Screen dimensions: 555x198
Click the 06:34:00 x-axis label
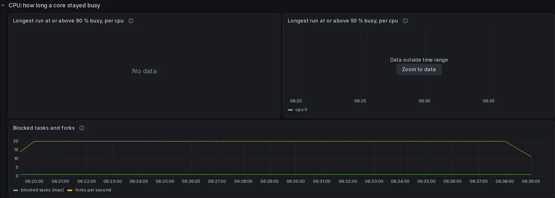click(400, 181)
